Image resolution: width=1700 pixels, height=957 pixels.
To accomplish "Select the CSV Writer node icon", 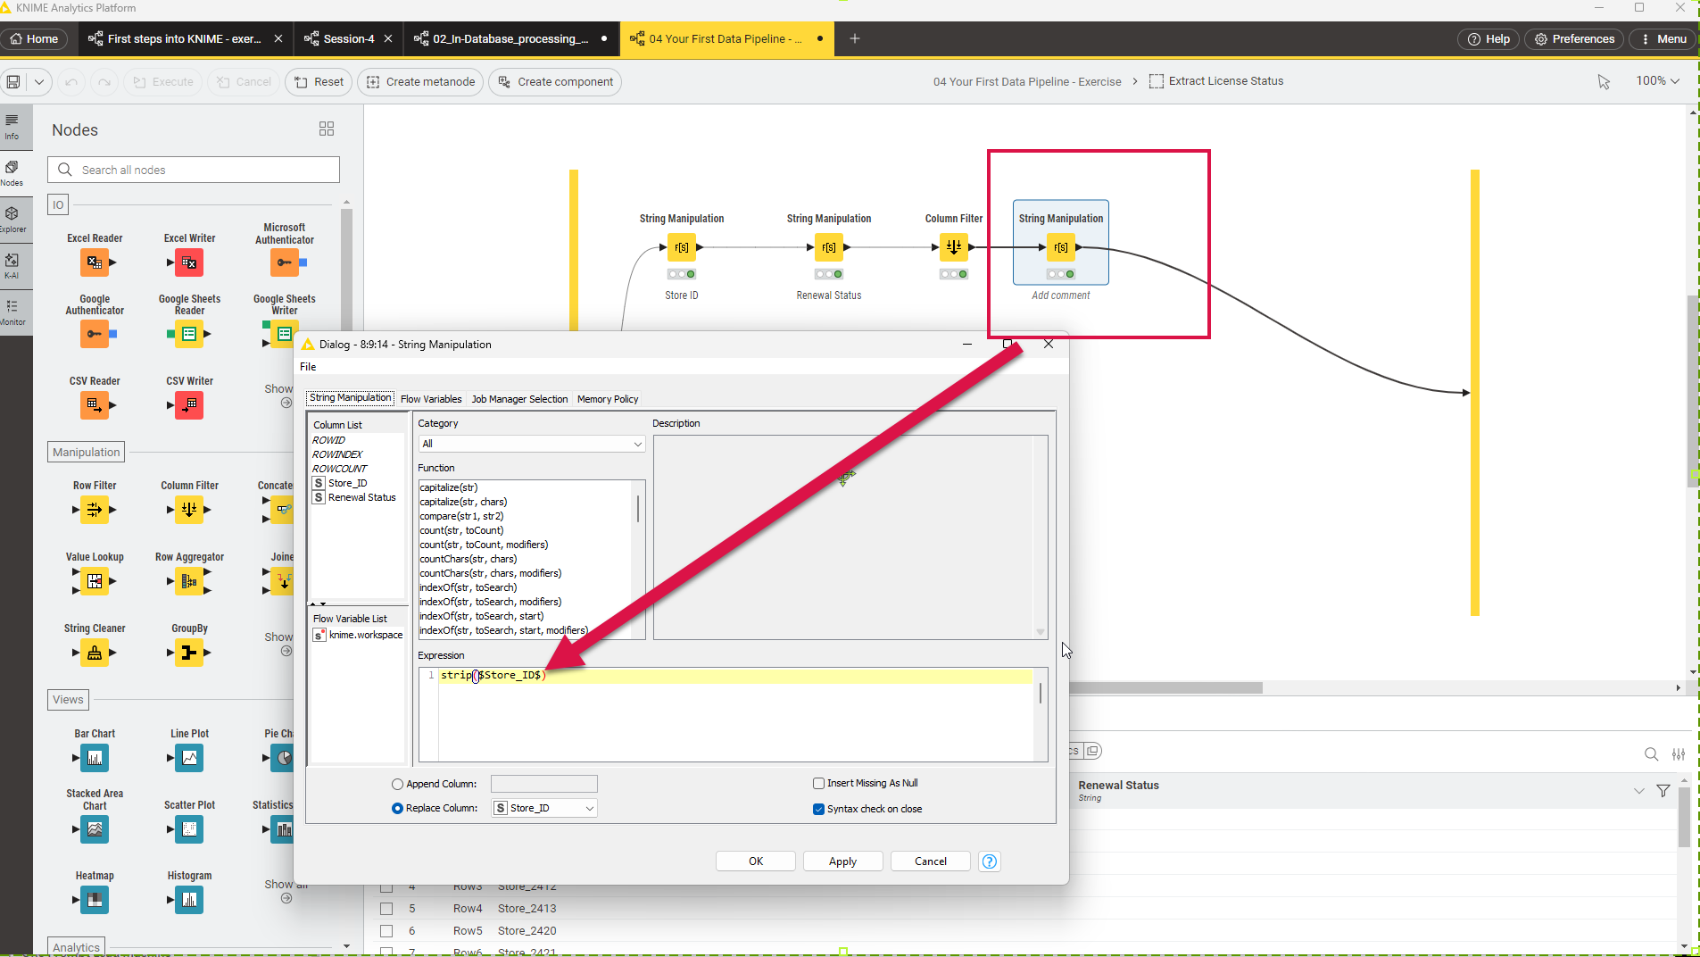I will [x=189, y=405].
